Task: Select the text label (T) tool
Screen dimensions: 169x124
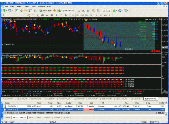Action: click(61, 15)
